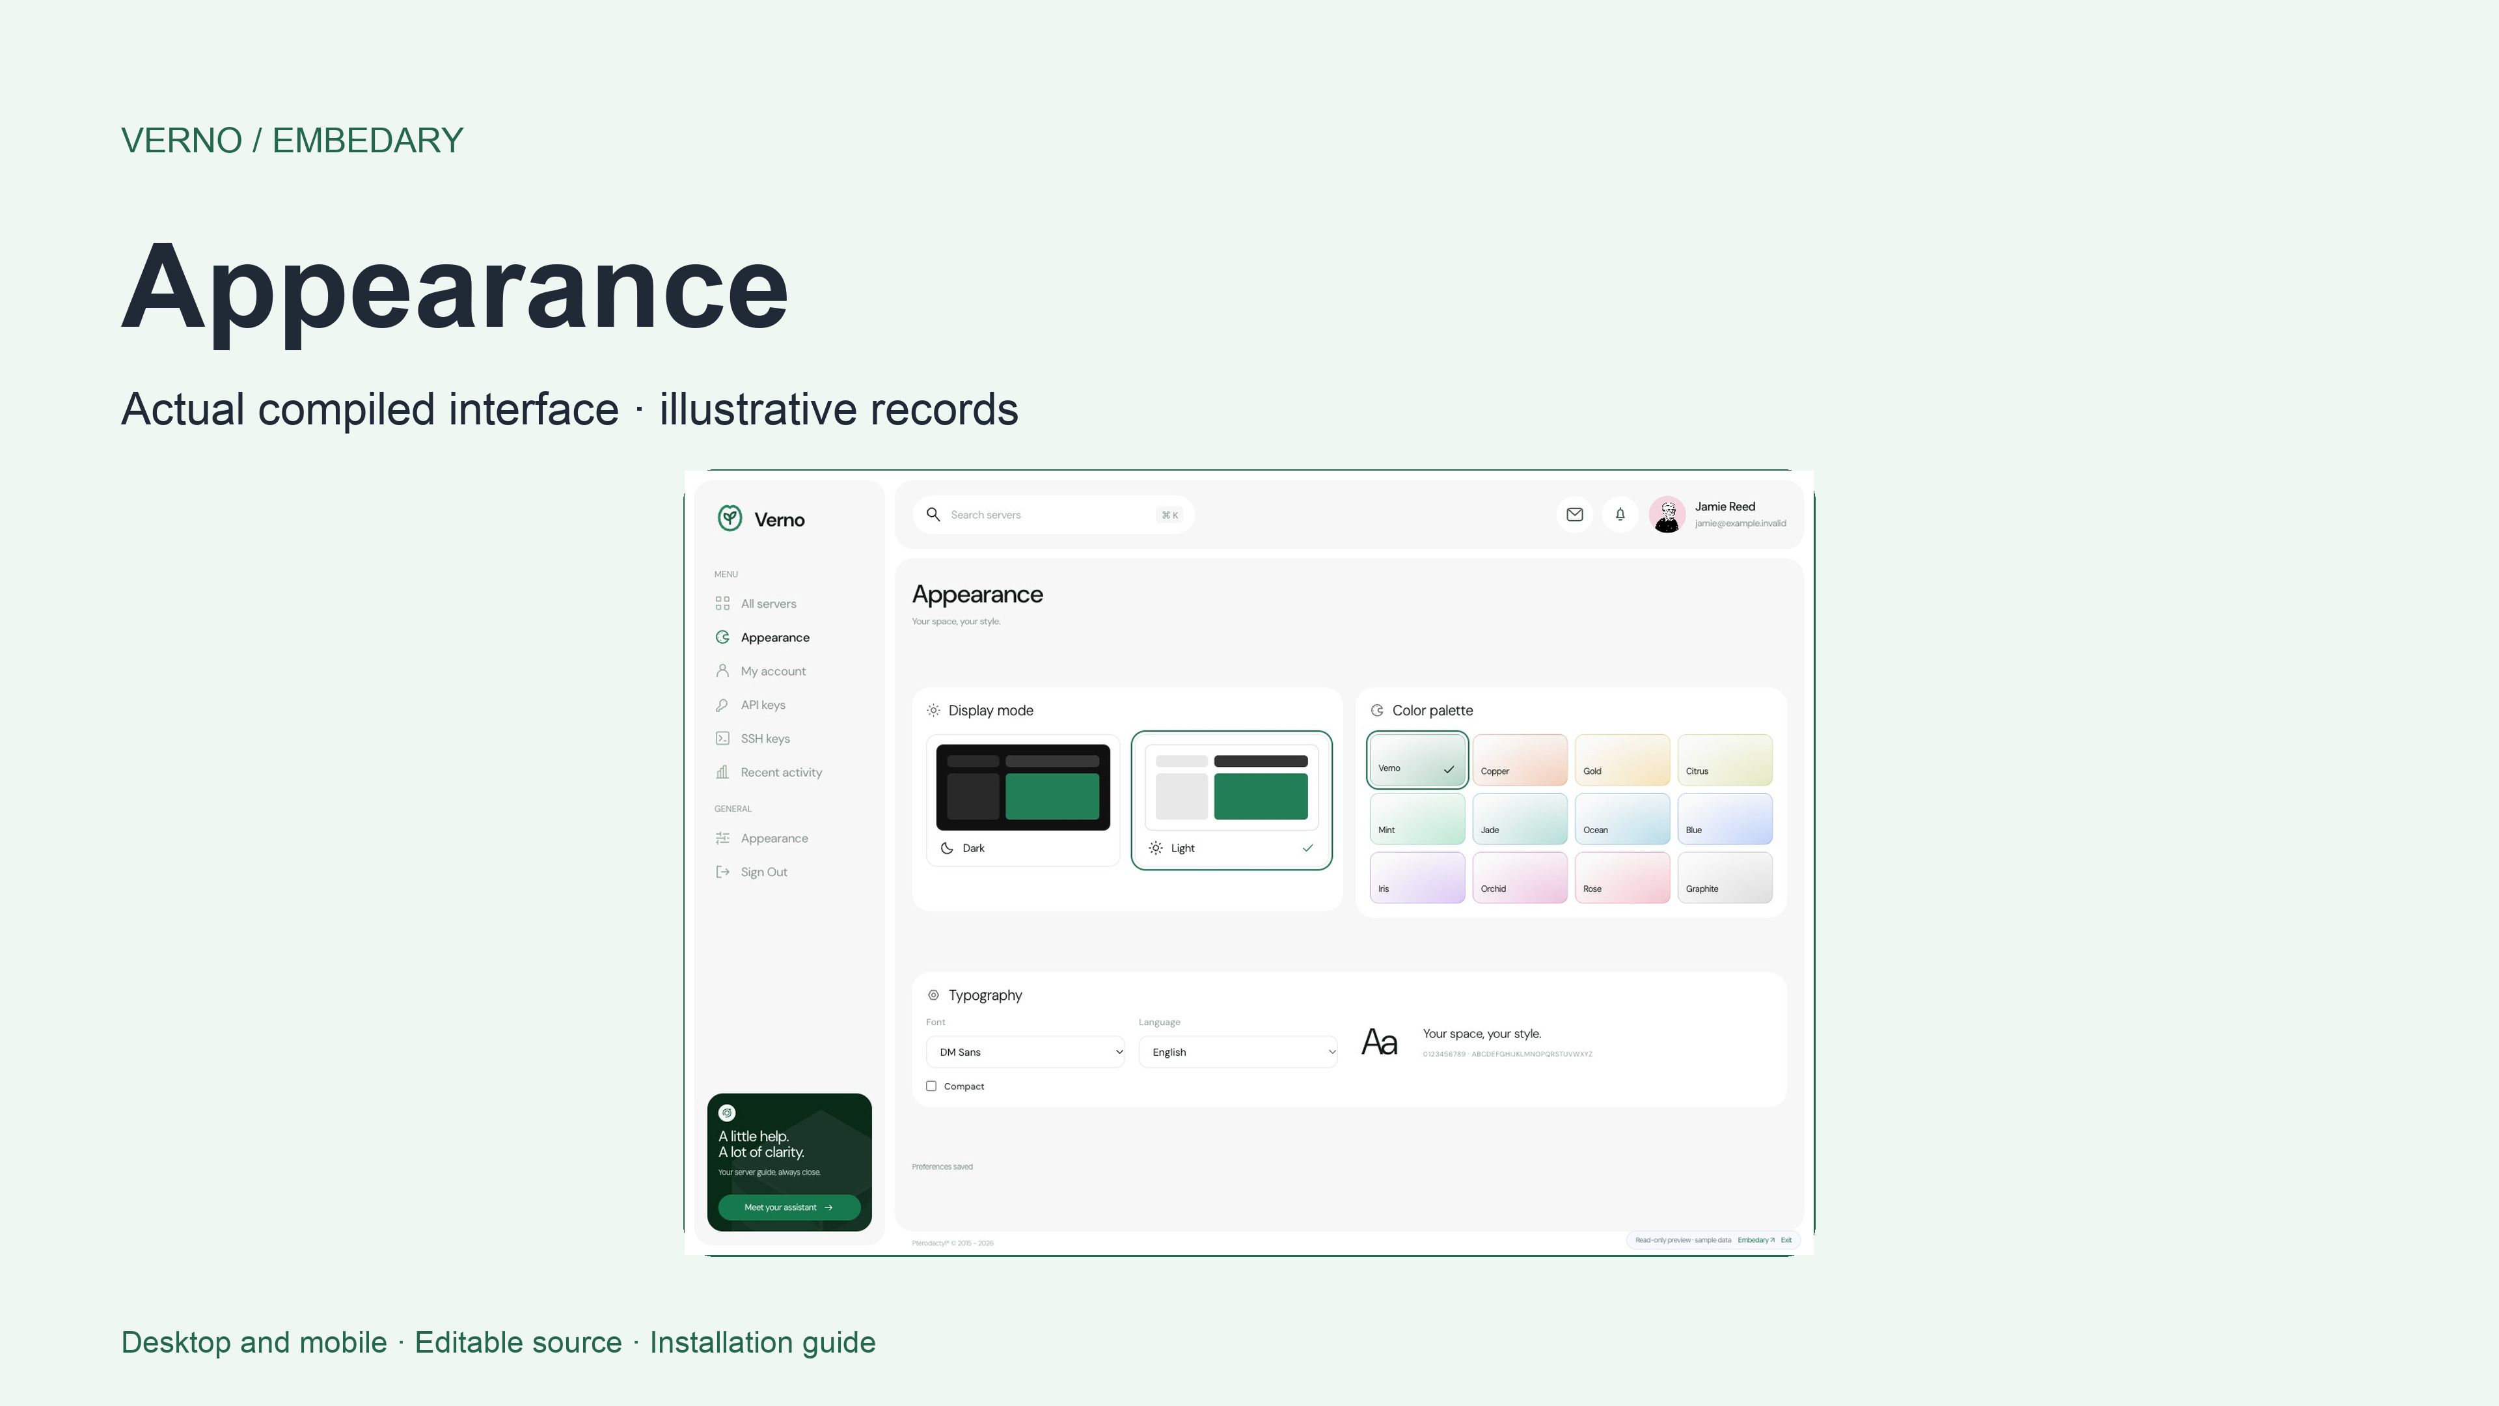The image size is (2499, 1406).
Task: Open the Embedary external link
Action: point(1756,1240)
